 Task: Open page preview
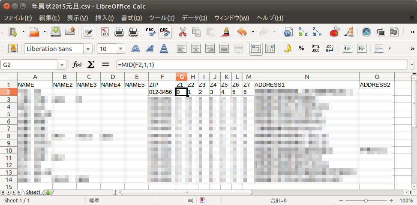pos(133,32)
